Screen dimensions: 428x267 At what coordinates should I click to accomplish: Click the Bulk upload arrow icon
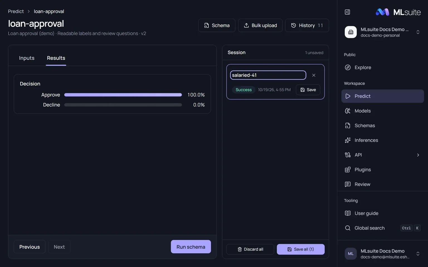pos(246,25)
